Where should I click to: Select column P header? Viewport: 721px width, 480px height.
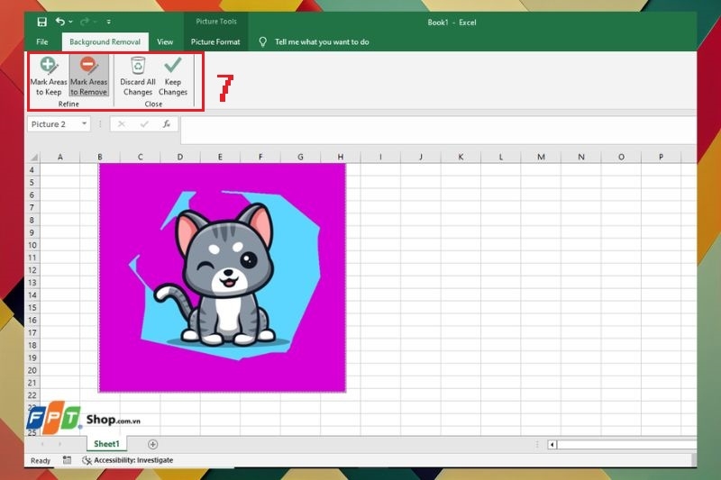point(661,157)
